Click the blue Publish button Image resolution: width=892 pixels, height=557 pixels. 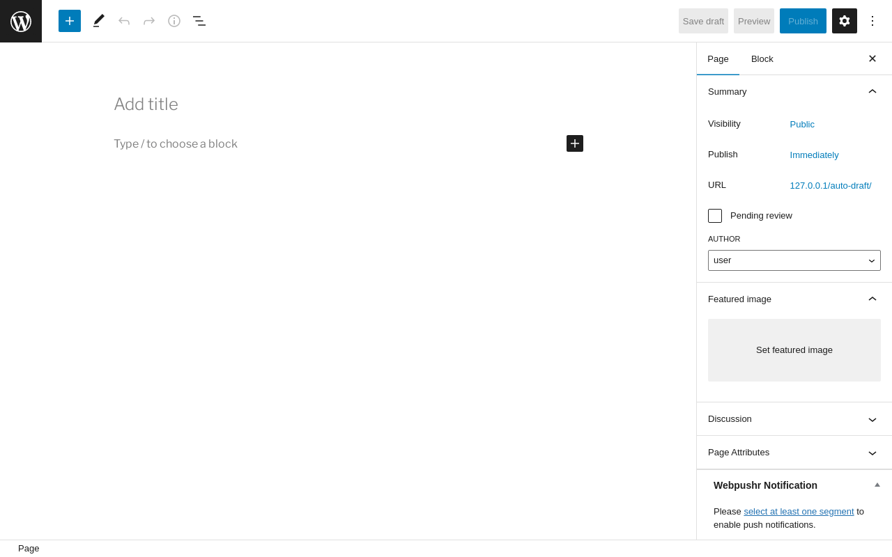[x=803, y=21]
